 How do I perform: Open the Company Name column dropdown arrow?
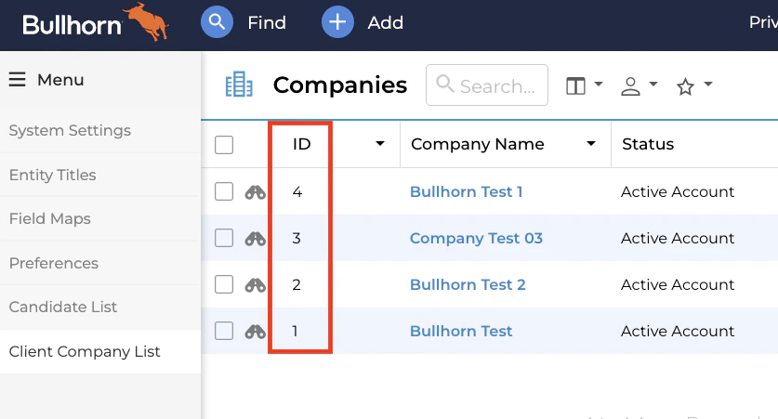591,144
